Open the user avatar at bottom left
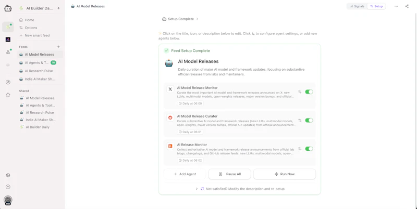 8,201
